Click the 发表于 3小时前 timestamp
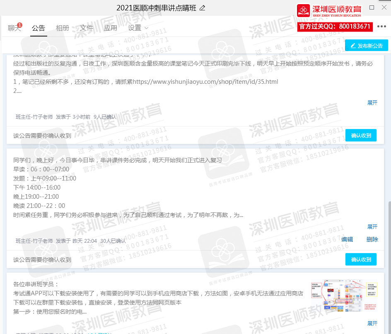This screenshot has width=391, height=334. [x=73, y=117]
